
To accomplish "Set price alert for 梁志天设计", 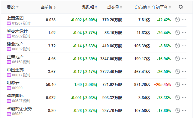I will (177, 33).
